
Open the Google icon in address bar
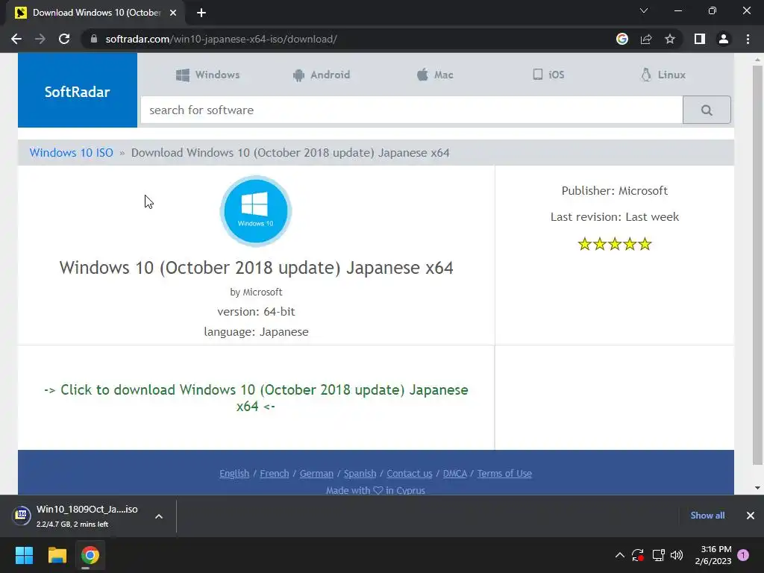point(622,39)
